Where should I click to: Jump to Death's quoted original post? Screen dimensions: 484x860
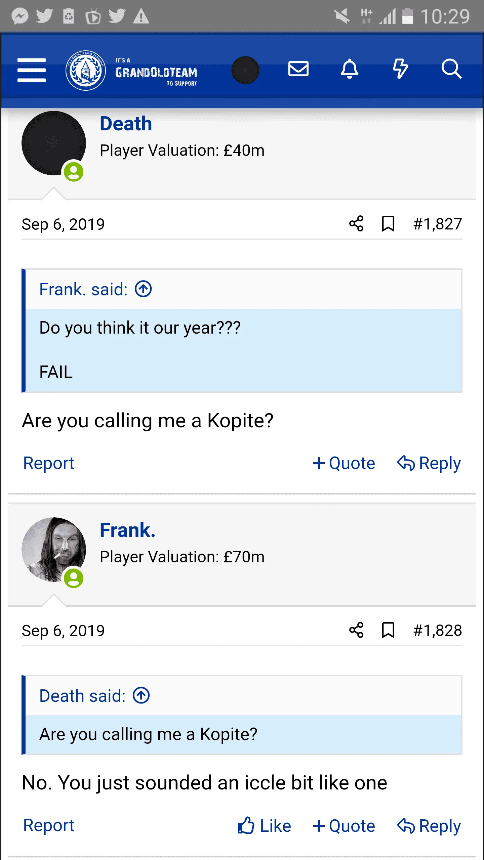click(141, 695)
